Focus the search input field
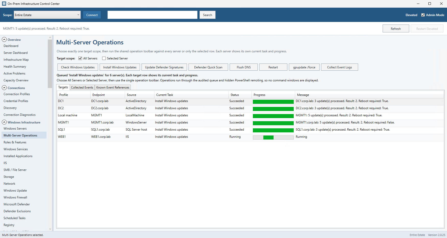447x238 pixels. (x=152, y=15)
